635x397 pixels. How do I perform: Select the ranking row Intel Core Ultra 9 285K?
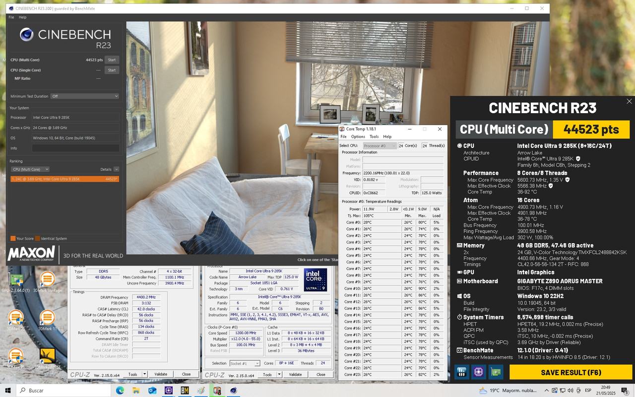[64, 179]
